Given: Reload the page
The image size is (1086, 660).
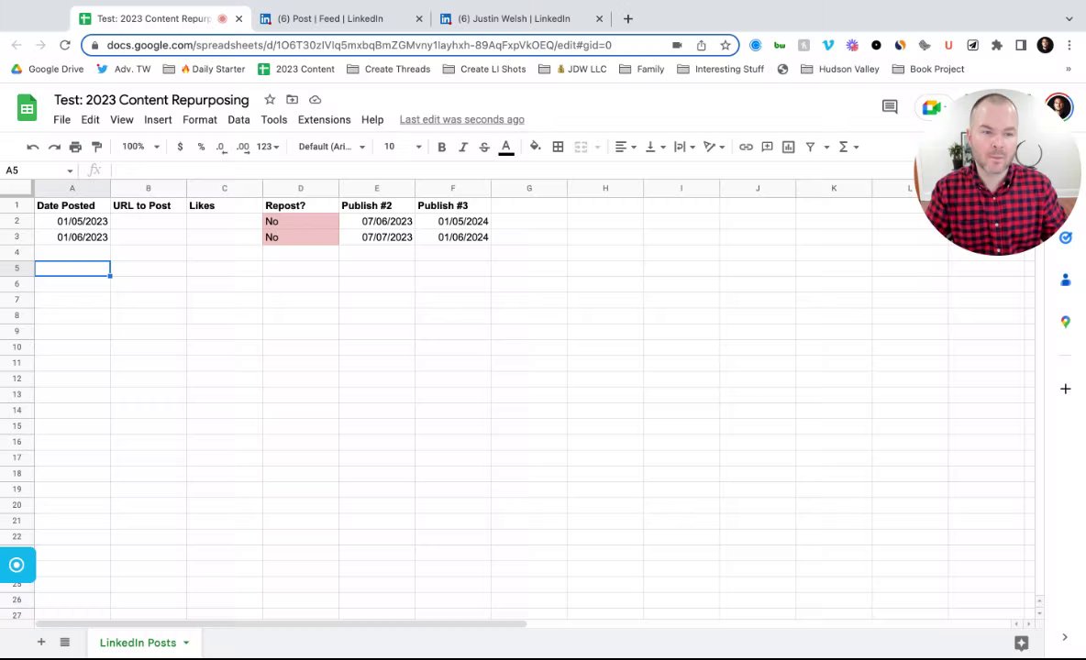Looking at the screenshot, I should [x=64, y=45].
